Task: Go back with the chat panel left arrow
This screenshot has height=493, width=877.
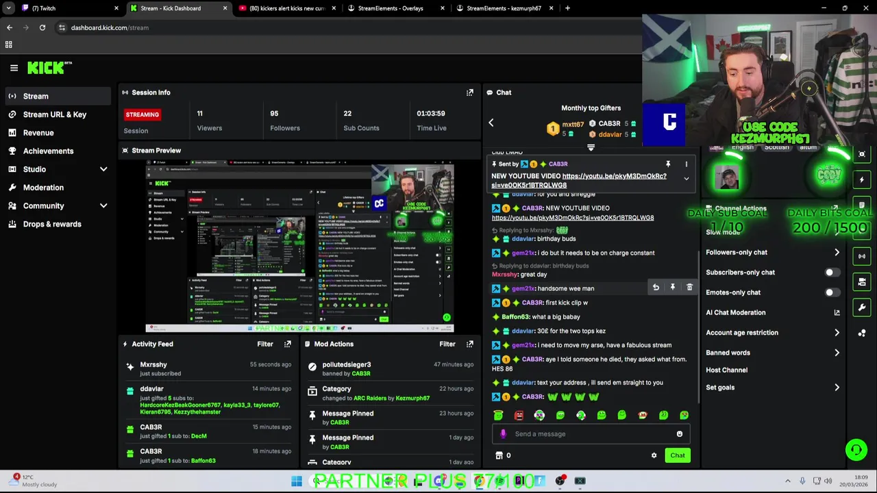Action: [491, 123]
